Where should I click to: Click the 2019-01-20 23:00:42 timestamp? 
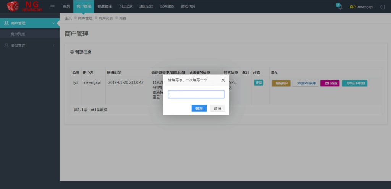126,82
